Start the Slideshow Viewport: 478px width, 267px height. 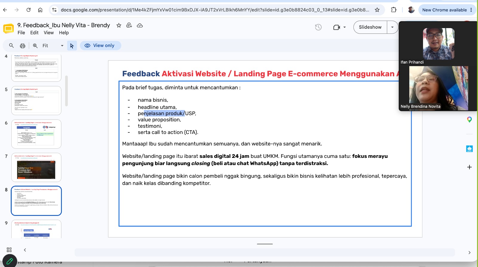point(370,27)
